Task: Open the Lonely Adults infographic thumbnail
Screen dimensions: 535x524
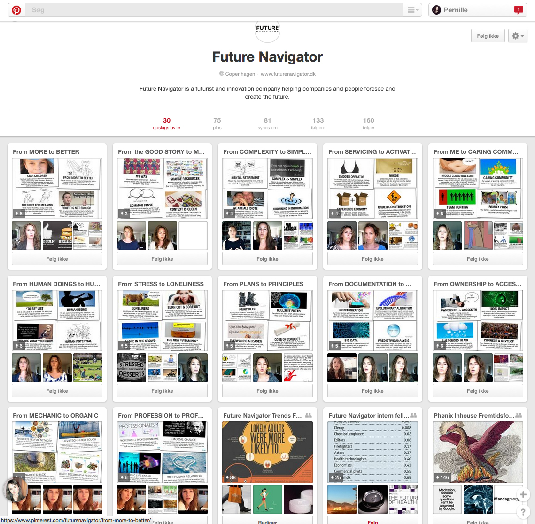Action: tap(267, 453)
